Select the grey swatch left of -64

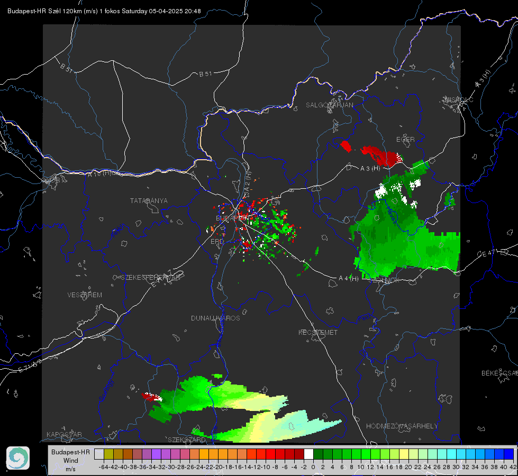[99, 454]
